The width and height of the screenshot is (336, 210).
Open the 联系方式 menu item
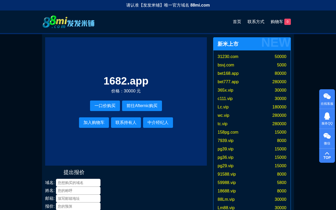pos(256,22)
